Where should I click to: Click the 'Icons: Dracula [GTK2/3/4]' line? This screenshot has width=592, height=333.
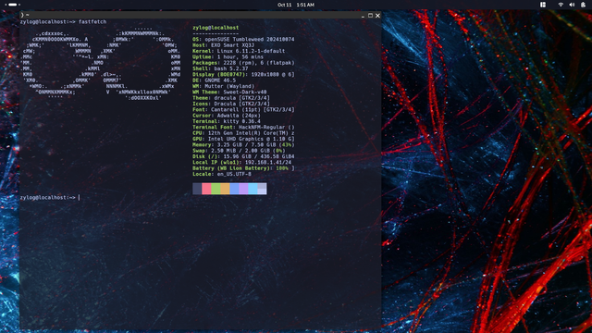[231, 104]
